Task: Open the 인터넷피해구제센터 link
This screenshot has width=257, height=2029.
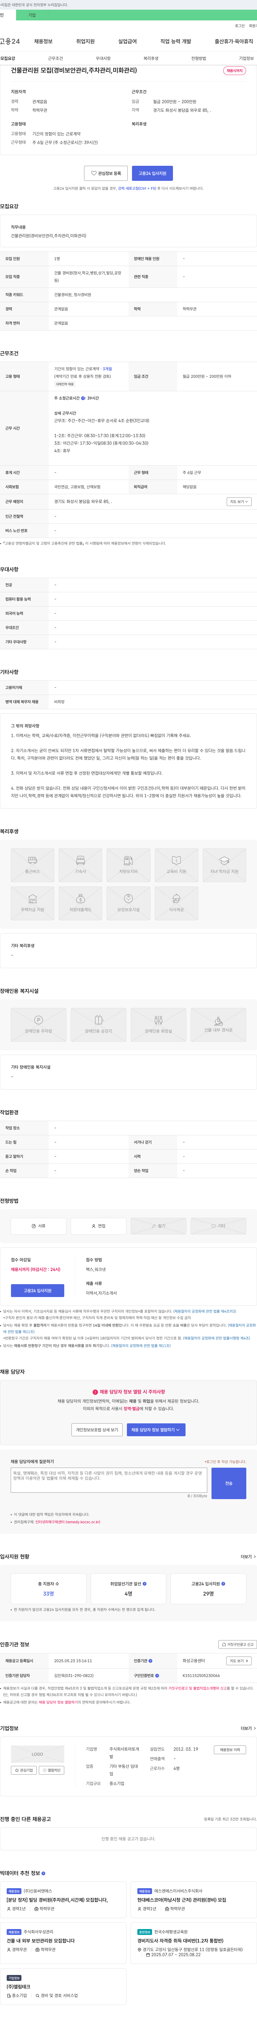Action: [67, 1522]
